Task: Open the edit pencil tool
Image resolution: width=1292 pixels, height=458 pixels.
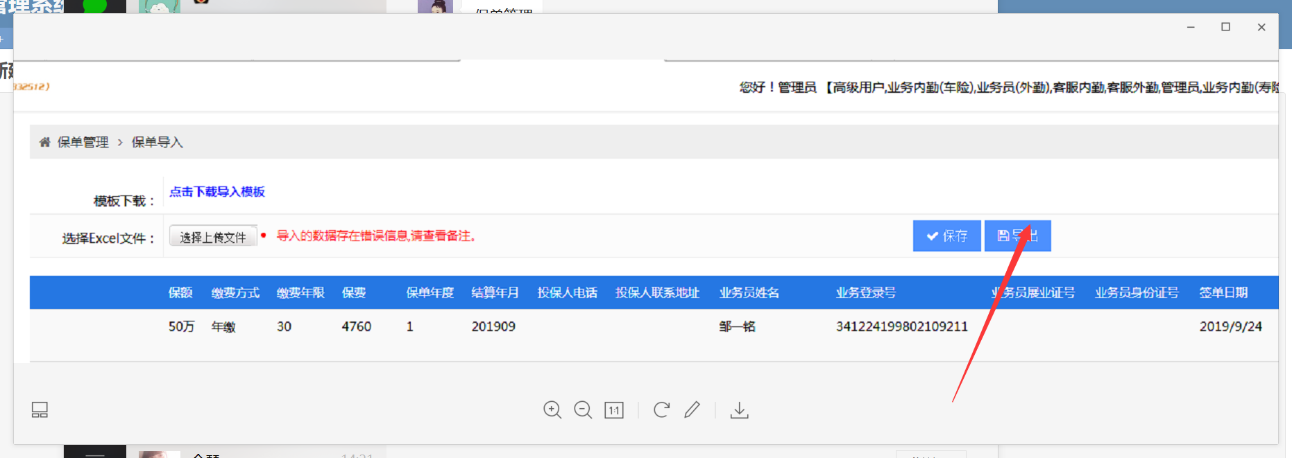Action: coord(692,410)
